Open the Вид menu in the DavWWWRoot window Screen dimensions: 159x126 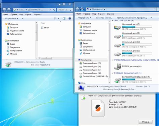click(x=21, y=14)
